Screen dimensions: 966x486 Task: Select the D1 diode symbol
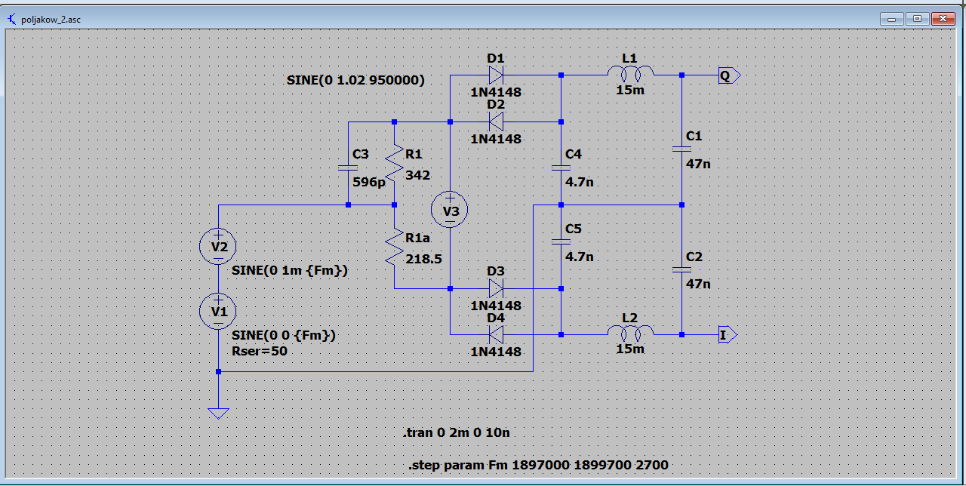pos(496,75)
